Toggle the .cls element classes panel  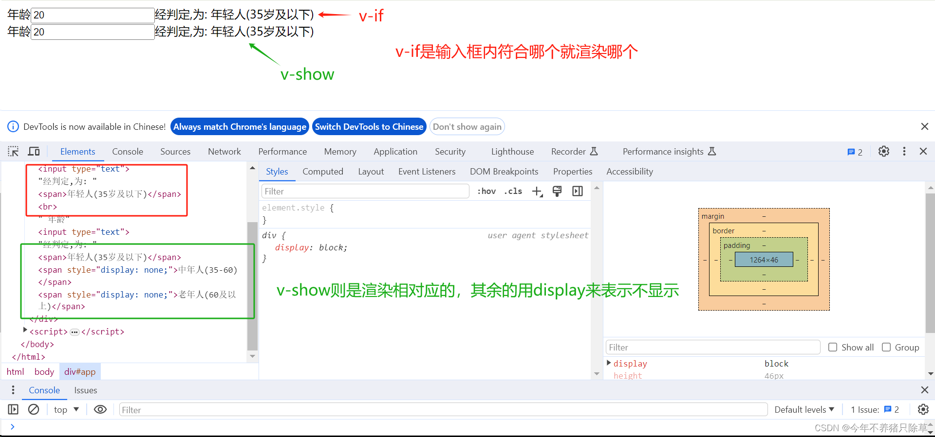point(513,192)
